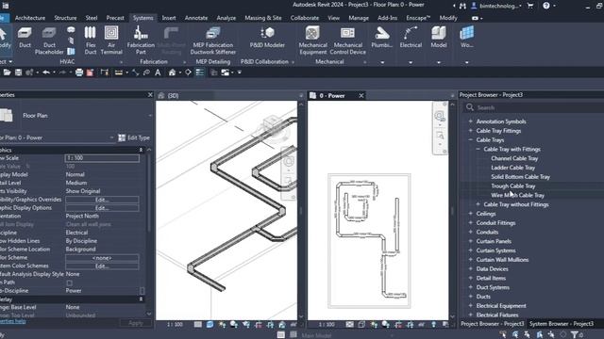Click the Save icon in quick access toolbar
Screen dimensions: 604x339
18,73
